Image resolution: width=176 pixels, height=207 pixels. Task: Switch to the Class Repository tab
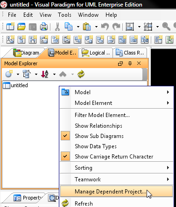pos(130,53)
